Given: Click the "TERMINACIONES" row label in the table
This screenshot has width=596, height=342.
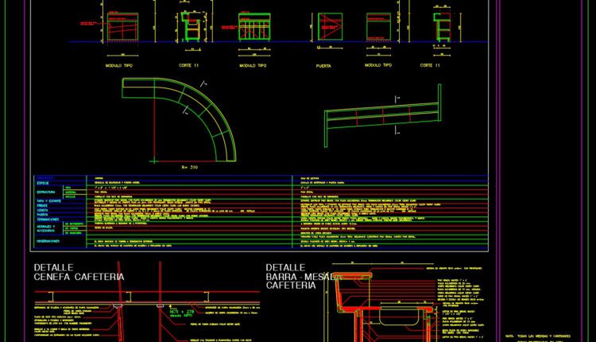Looking at the screenshot, I should [48, 220].
